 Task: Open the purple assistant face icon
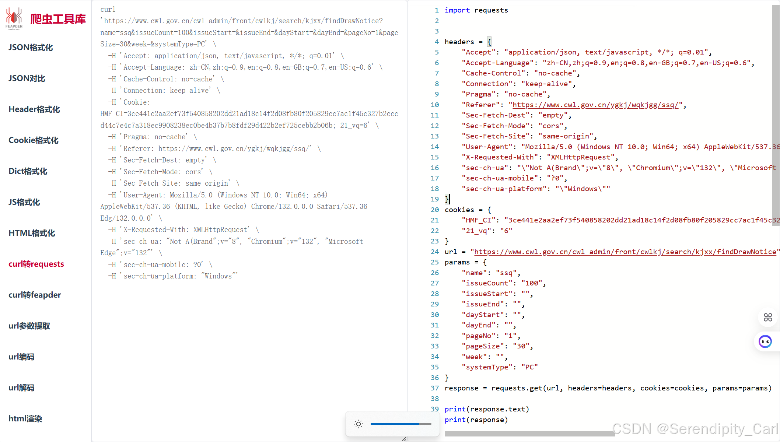point(765,342)
